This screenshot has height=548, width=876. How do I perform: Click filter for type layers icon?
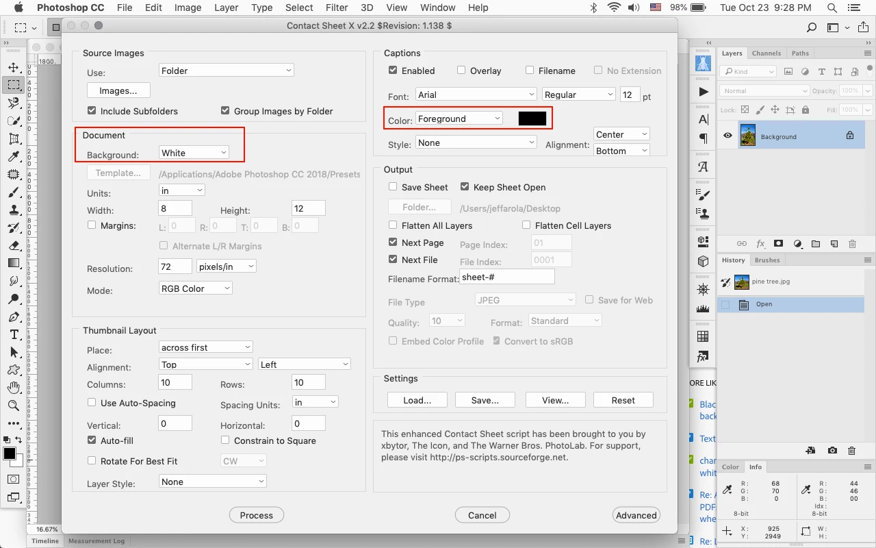click(822, 71)
